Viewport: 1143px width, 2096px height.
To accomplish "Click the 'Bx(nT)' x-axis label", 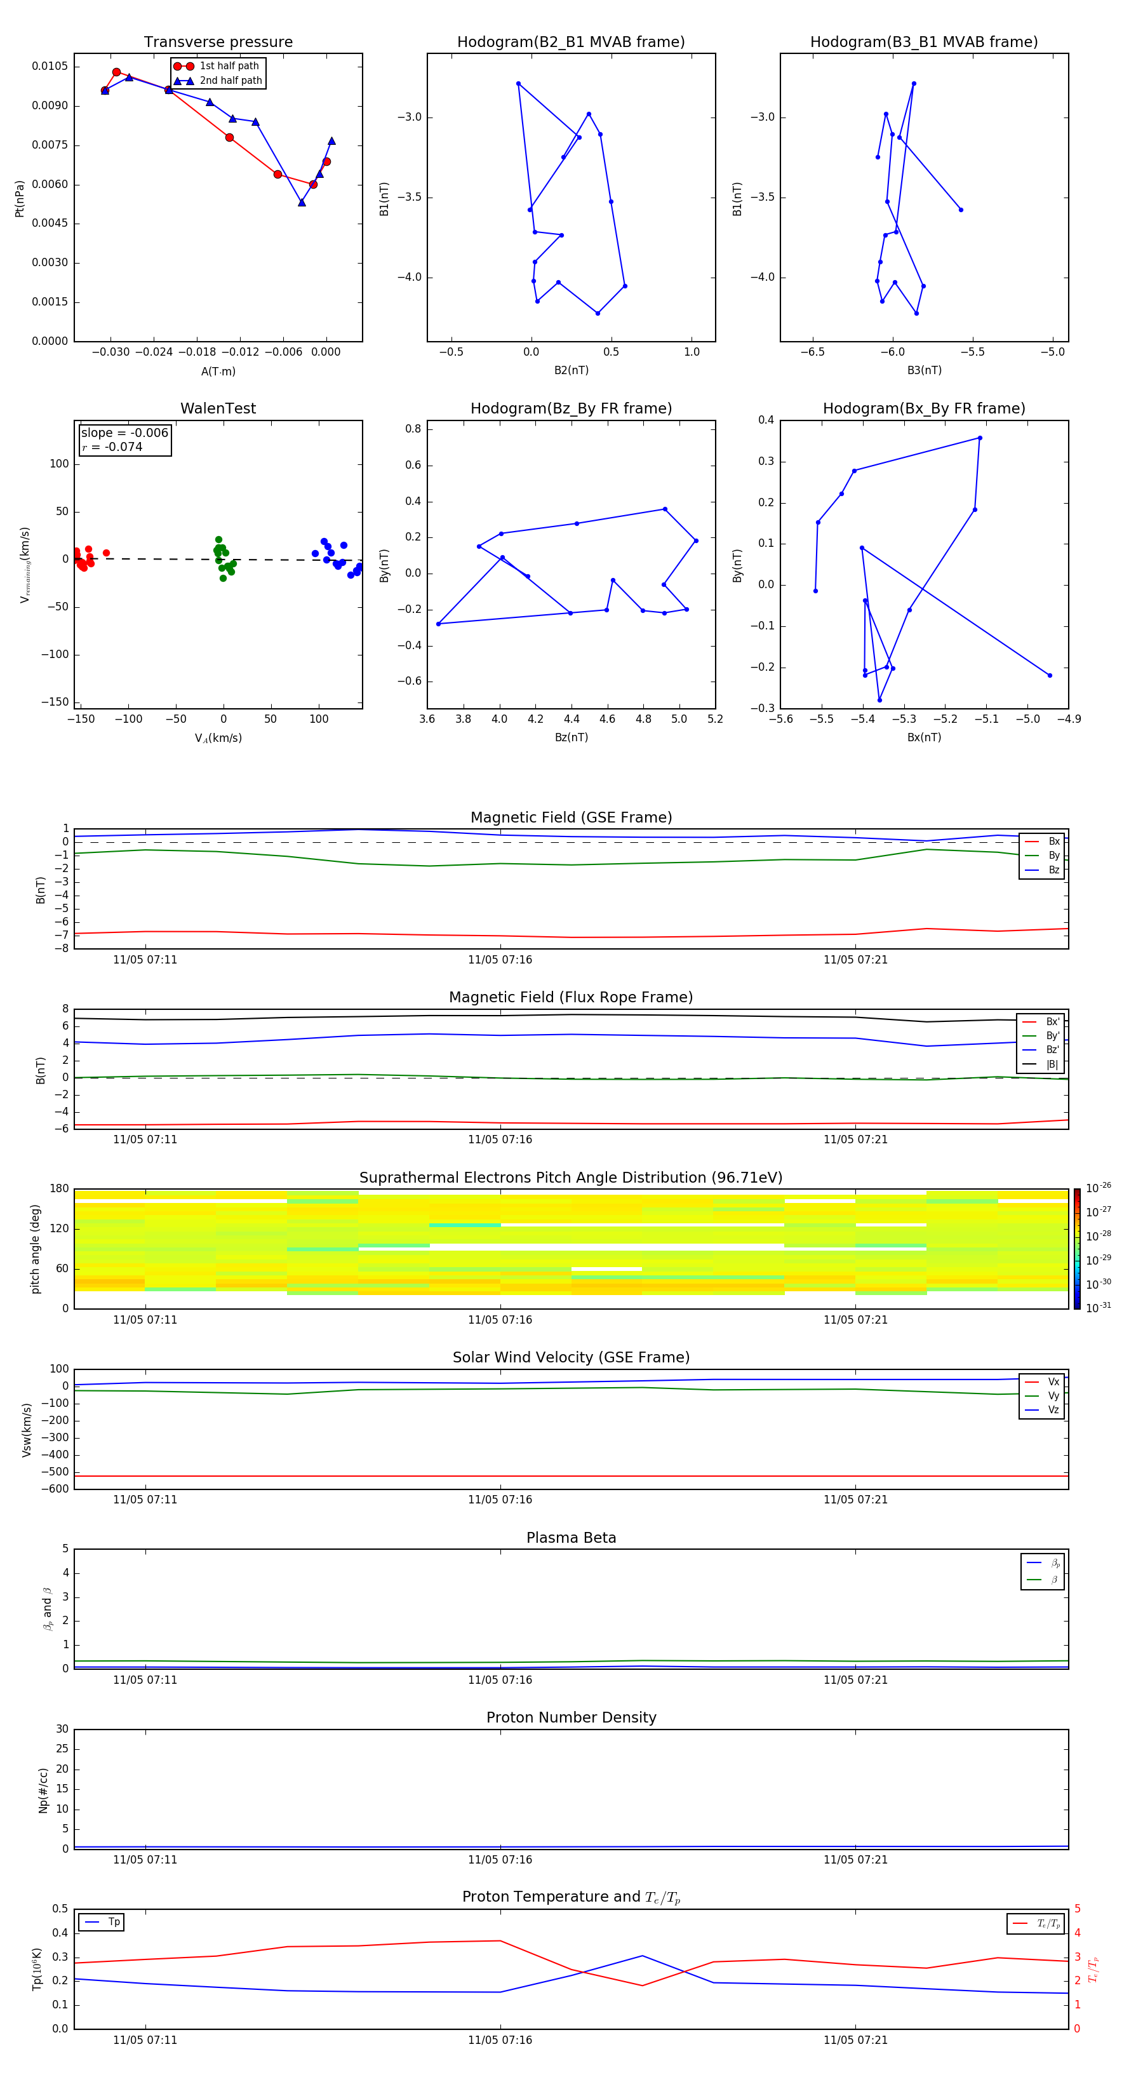I will coord(924,737).
